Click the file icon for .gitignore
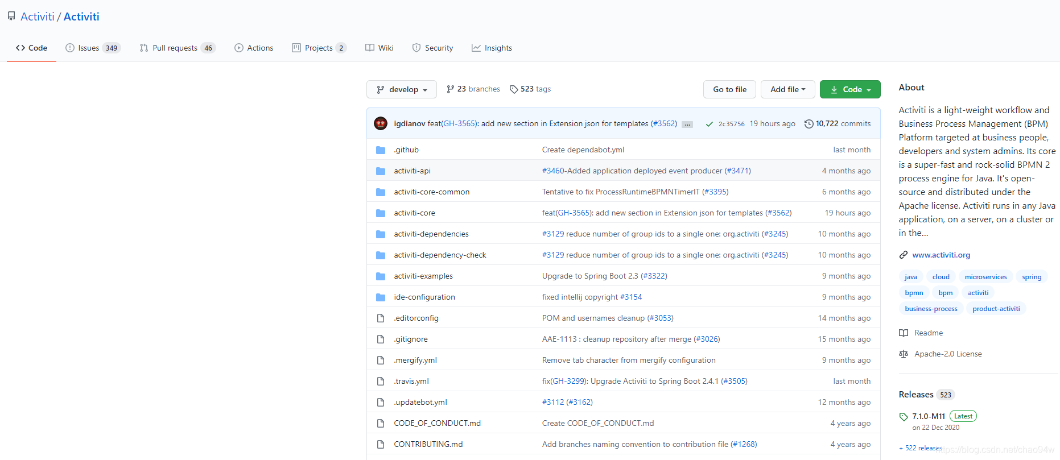This screenshot has width=1060, height=460. 381,339
